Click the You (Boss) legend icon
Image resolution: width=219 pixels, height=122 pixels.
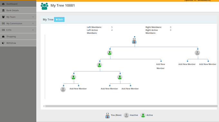(x=107, y=115)
